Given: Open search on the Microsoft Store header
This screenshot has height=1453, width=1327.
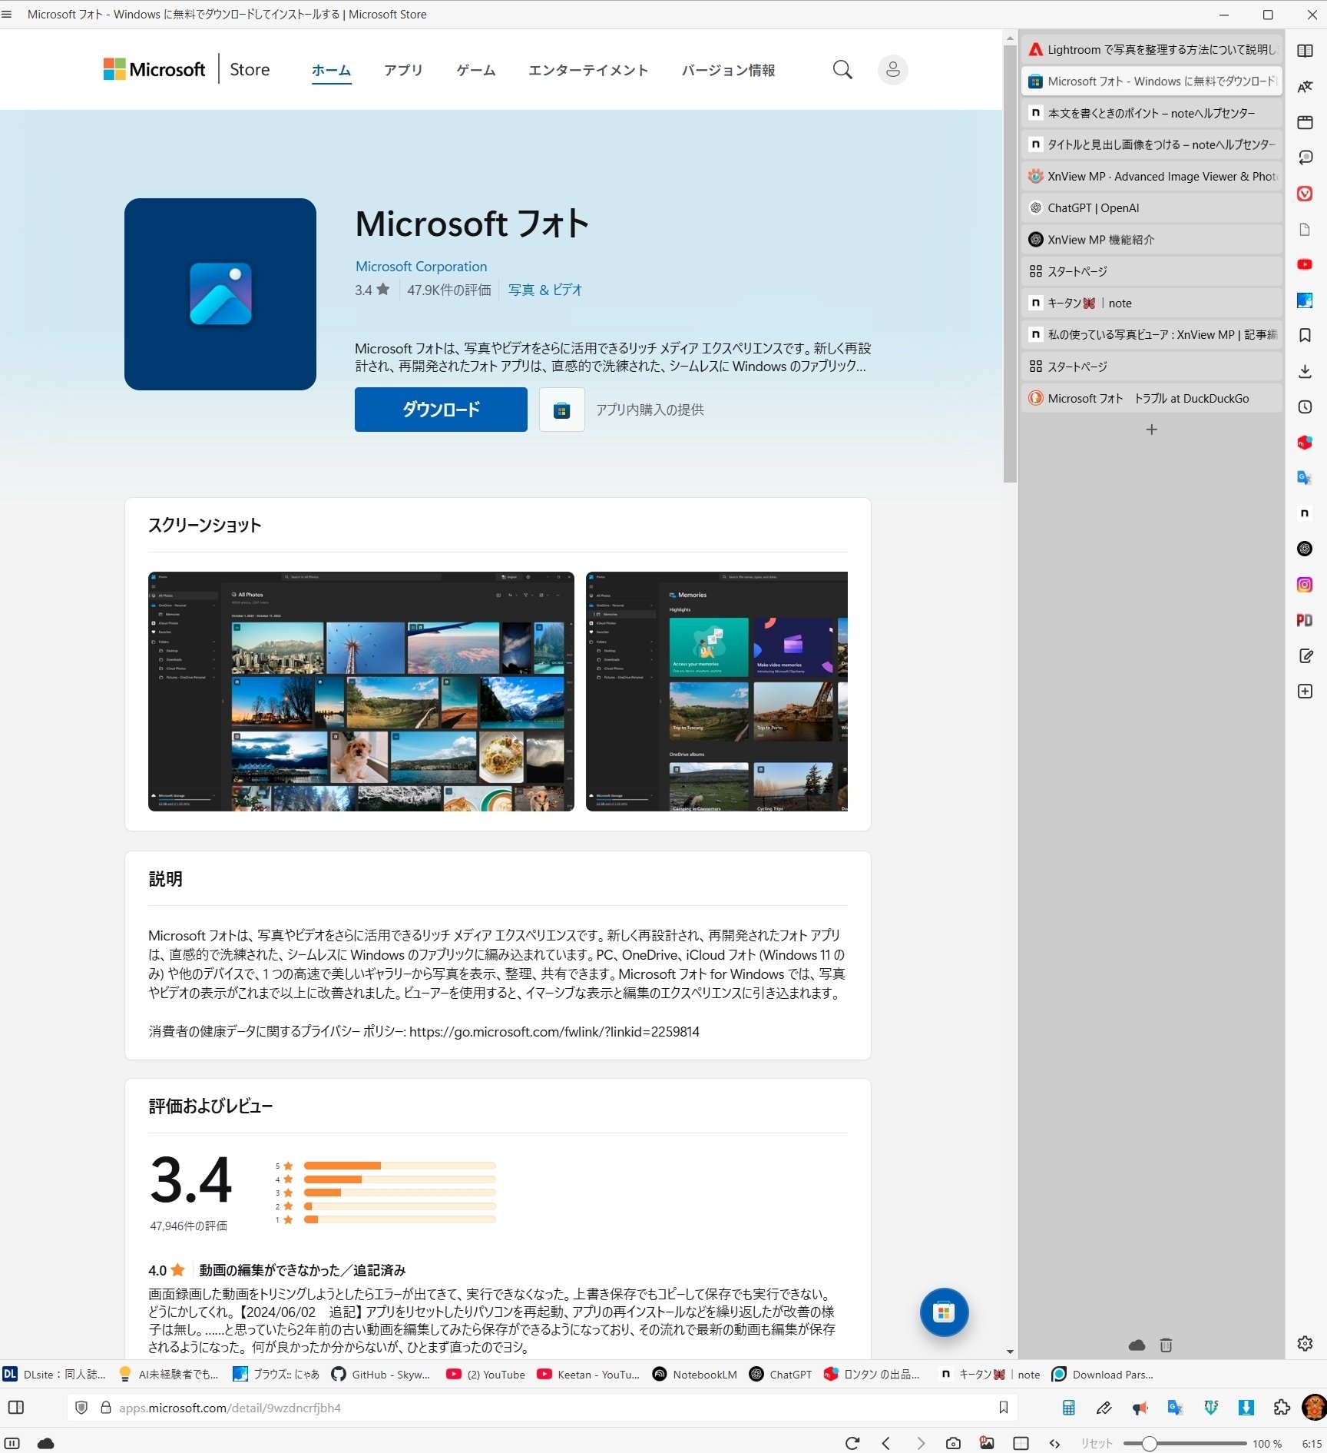Looking at the screenshot, I should [842, 69].
